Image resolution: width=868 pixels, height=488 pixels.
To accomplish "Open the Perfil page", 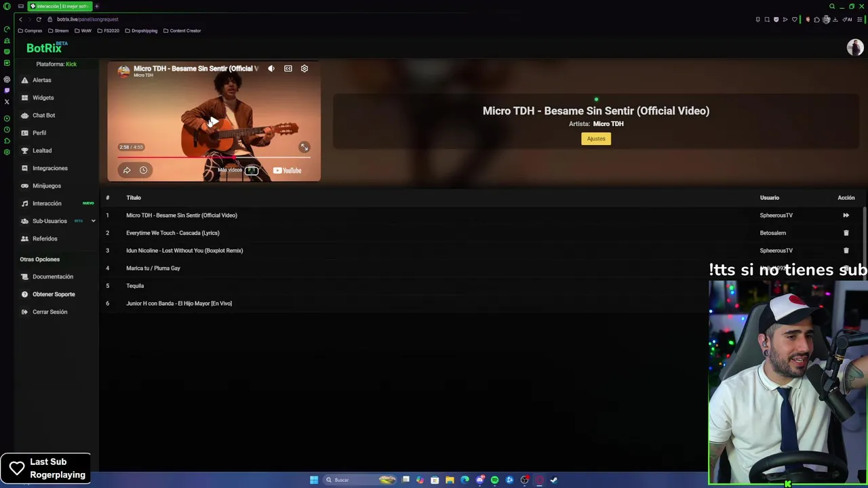I will tap(39, 133).
